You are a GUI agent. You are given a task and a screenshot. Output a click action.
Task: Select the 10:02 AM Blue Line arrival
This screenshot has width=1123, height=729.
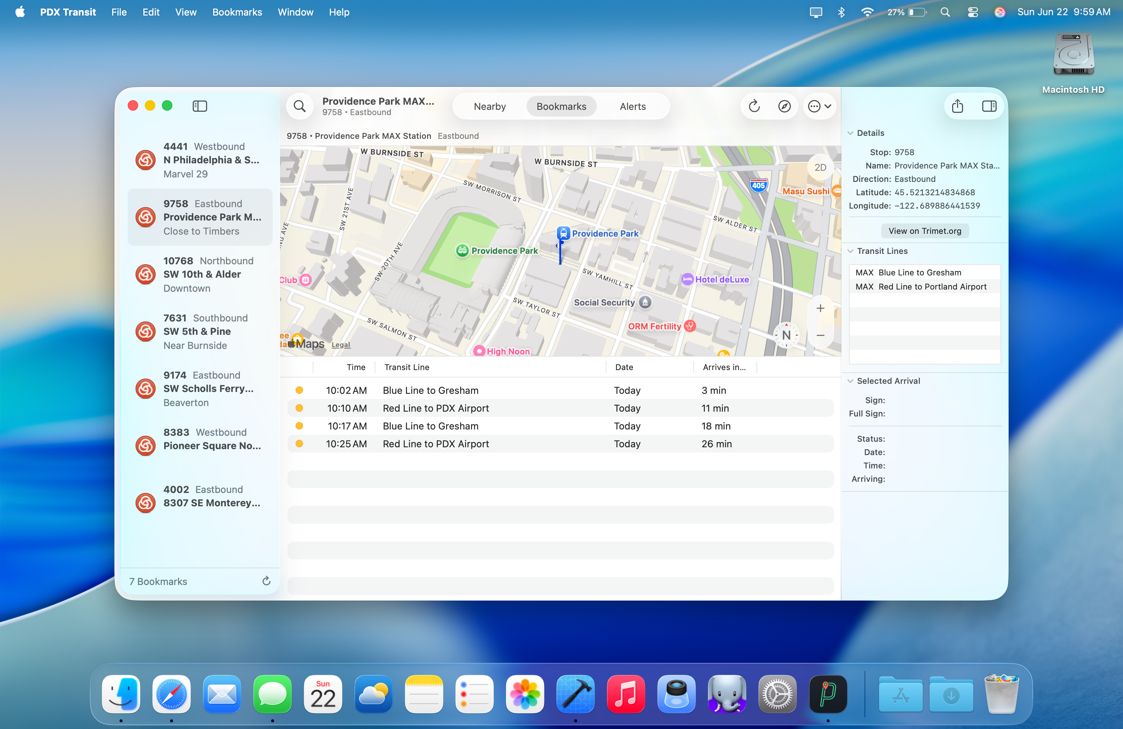pos(560,390)
